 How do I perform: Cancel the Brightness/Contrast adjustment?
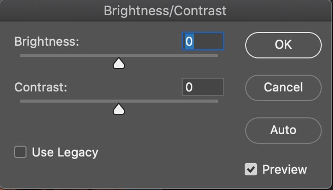tap(283, 87)
